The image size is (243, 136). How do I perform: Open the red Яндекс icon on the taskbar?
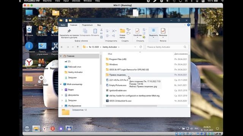click(52, 128)
